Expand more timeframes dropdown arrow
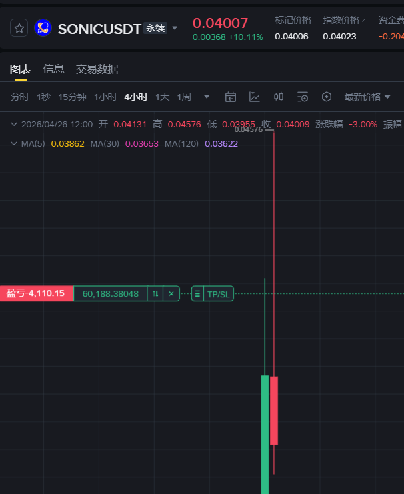Screen dimensions: 404x494 click(x=207, y=97)
